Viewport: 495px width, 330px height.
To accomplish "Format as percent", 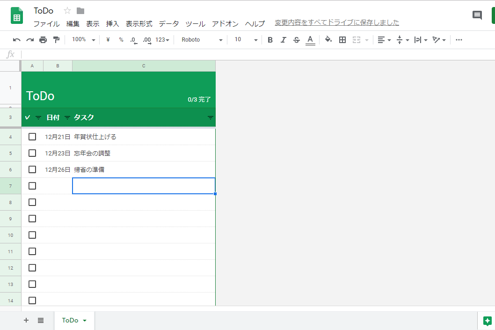I will [121, 40].
